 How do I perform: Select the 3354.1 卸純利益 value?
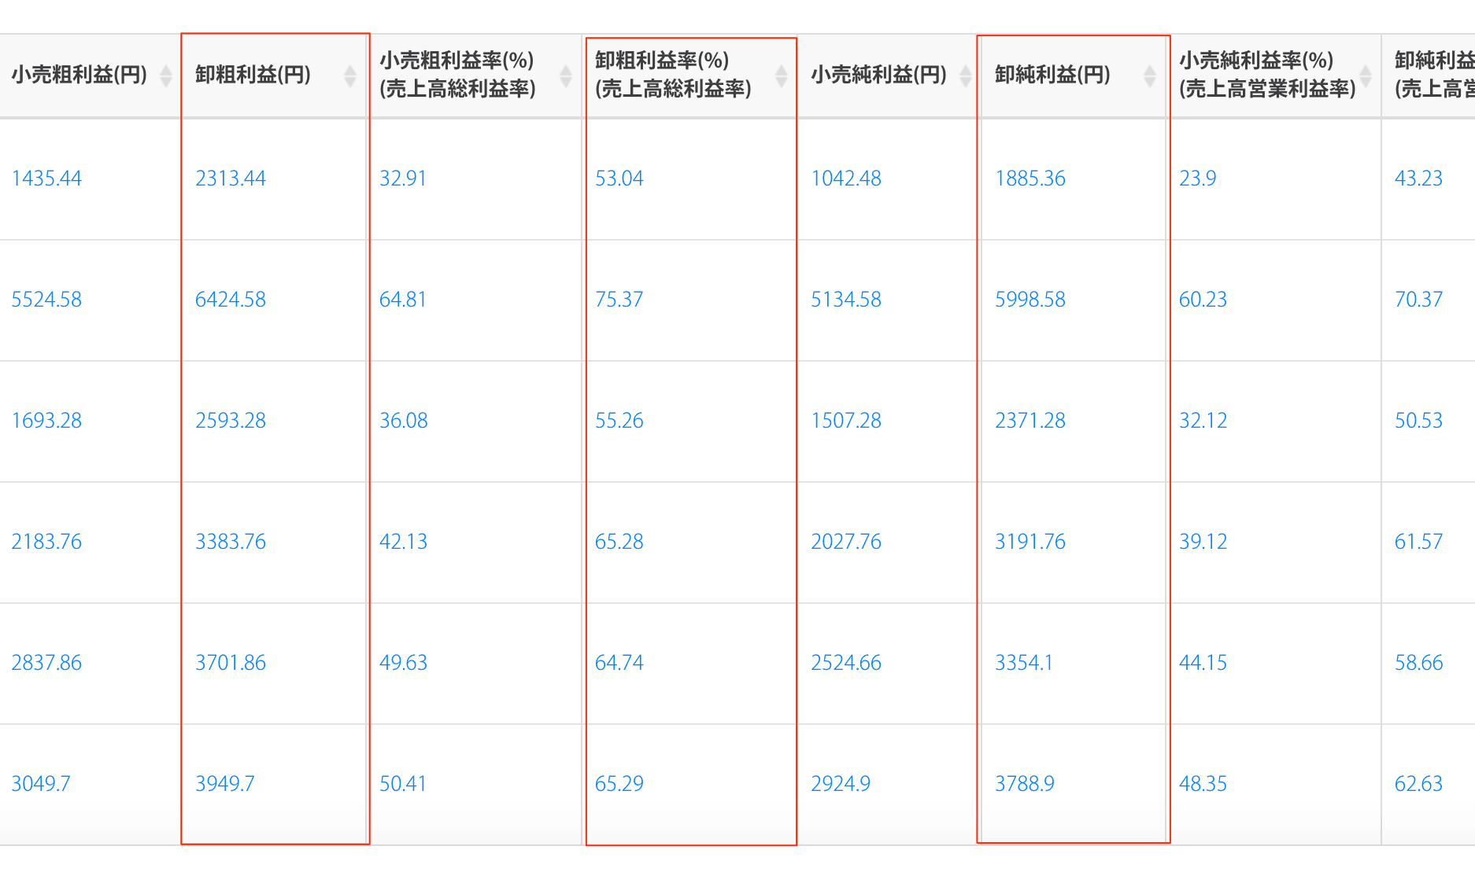(1023, 663)
